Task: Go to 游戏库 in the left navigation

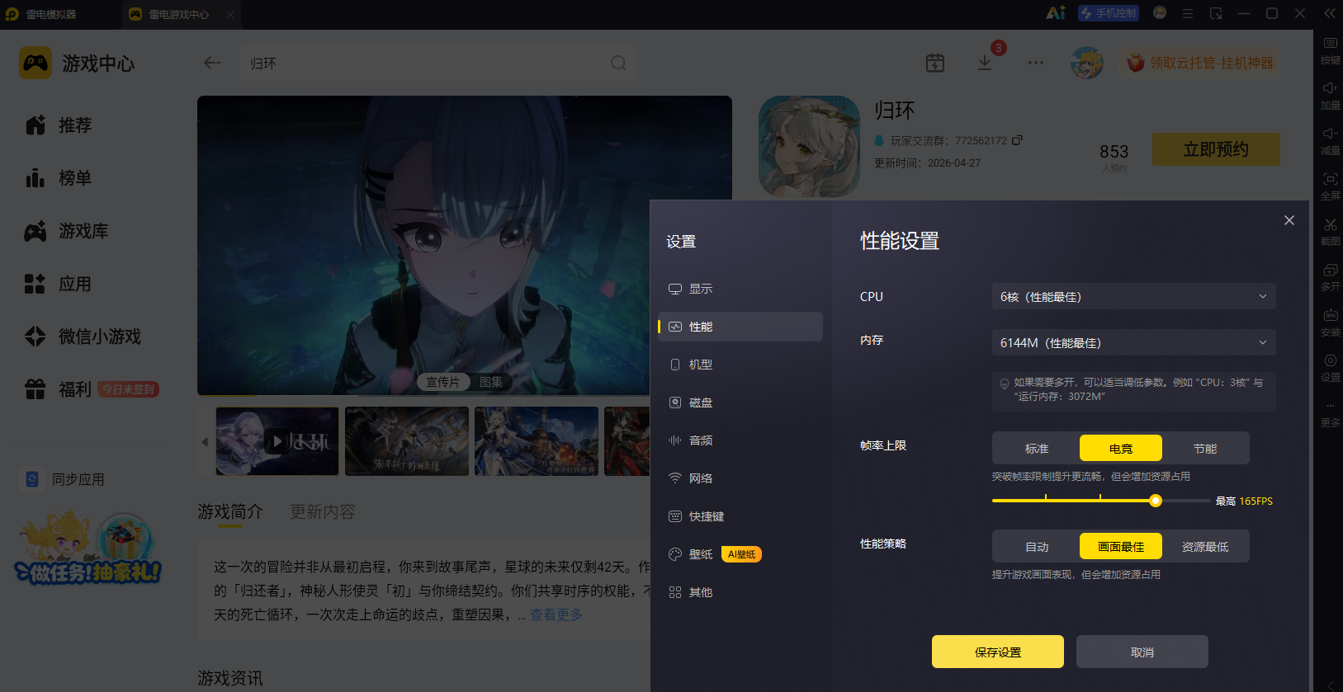Action: coord(67,231)
